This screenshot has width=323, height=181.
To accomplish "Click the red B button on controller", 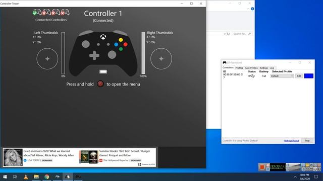I will point(126,44).
